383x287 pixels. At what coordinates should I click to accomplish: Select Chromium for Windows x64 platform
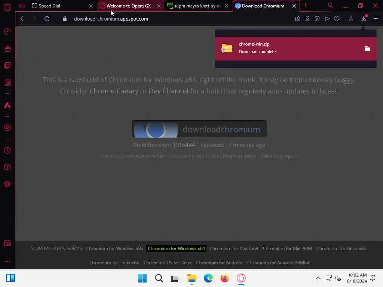pos(177,249)
